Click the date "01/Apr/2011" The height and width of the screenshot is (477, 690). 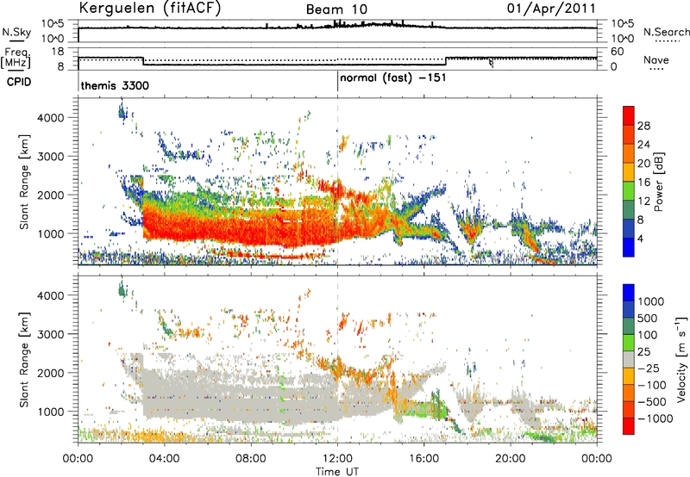(x=551, y=9)
